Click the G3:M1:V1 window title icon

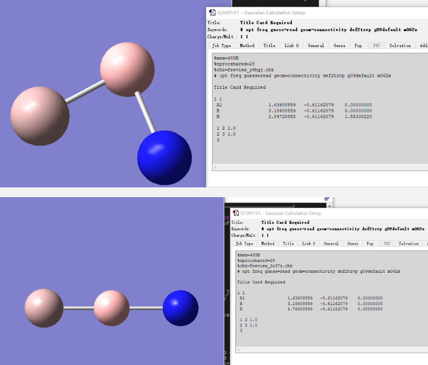(x=212, y=12)
